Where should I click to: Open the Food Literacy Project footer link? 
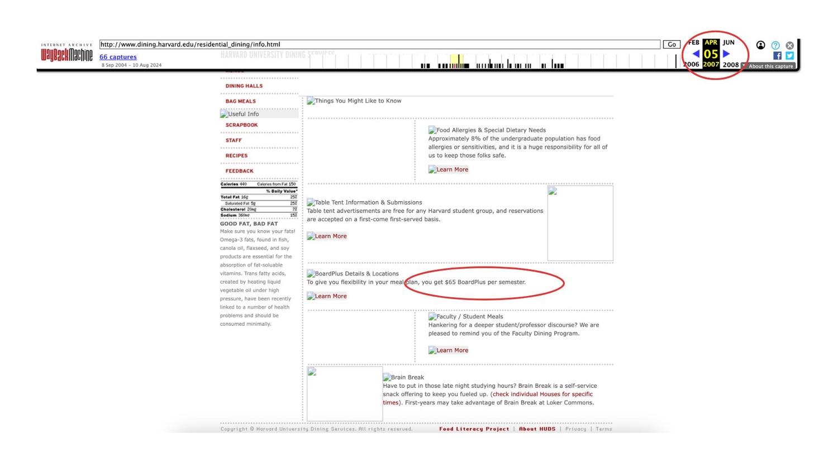[x=474, y=429]
